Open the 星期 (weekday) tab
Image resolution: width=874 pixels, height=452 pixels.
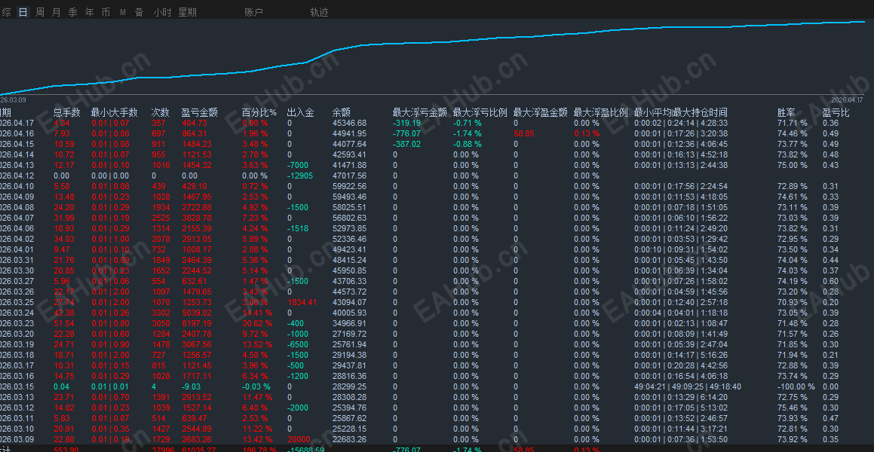tap(187, 12)
